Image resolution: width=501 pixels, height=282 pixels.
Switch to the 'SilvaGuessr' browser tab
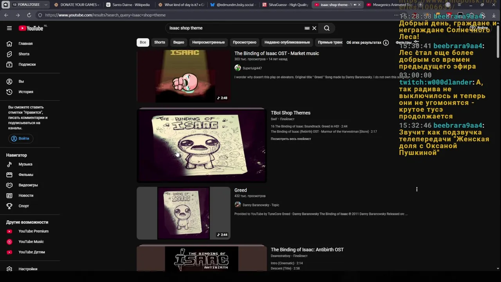pyautogui.click(x=285, y=5)
